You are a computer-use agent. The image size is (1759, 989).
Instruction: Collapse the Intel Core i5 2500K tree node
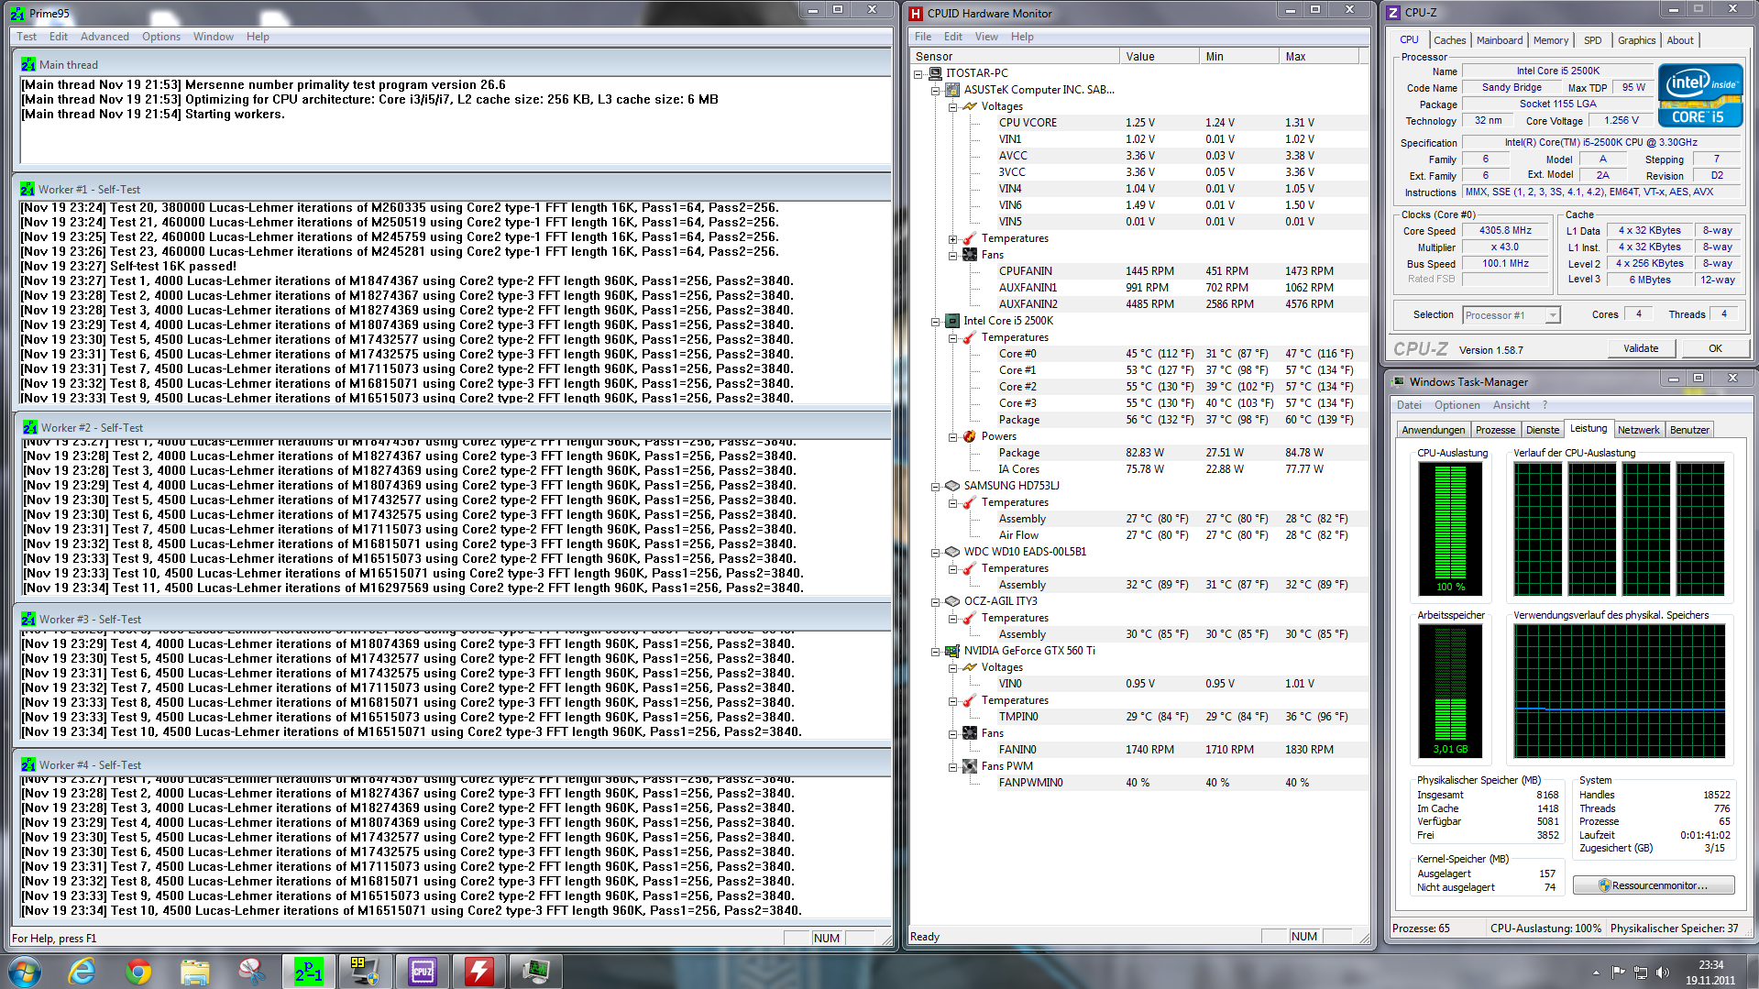[935, 321]
